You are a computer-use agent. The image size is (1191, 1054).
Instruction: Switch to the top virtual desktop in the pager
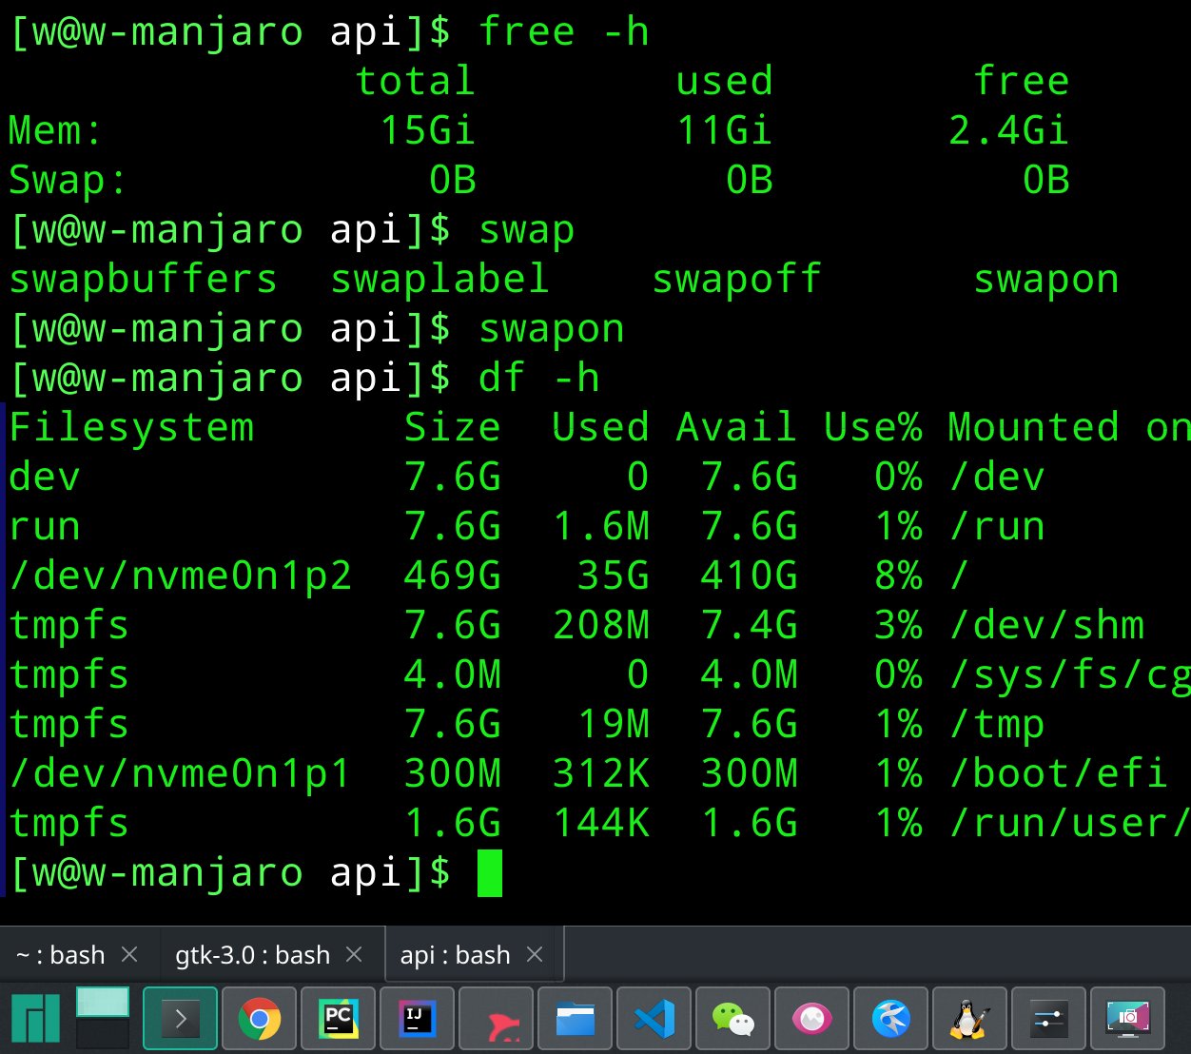click(x=103, y=1002)
